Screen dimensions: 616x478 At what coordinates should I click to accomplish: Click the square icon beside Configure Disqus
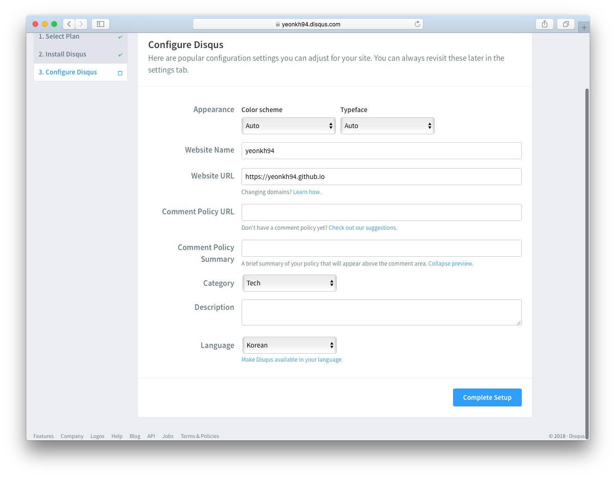pyautogui.click(x=120, y=73)
